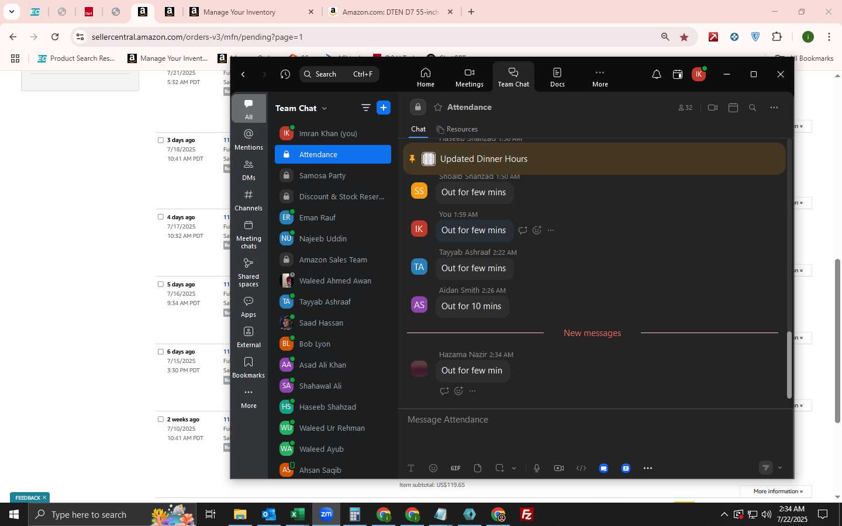Show Mentions in Zoom sidebar

249,140
